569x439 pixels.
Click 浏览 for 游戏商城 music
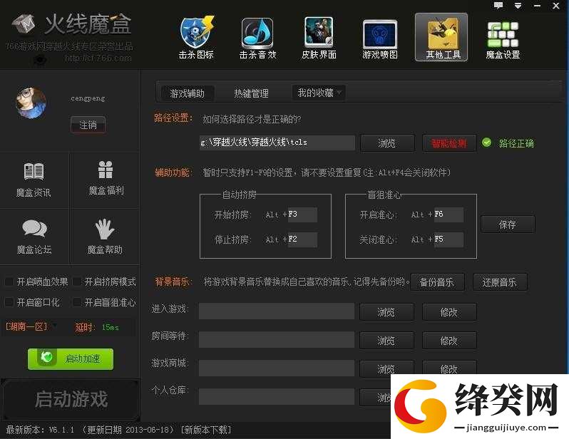386,368
